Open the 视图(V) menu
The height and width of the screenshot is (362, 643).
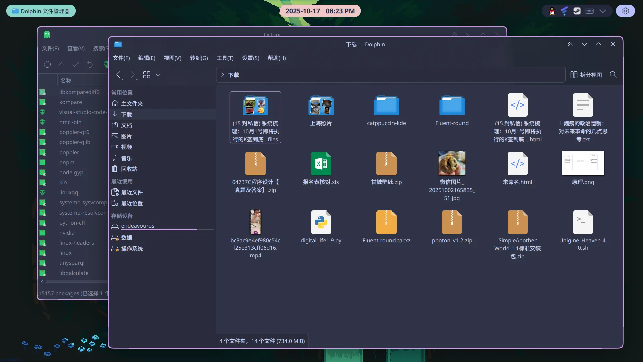coord(172,58)
